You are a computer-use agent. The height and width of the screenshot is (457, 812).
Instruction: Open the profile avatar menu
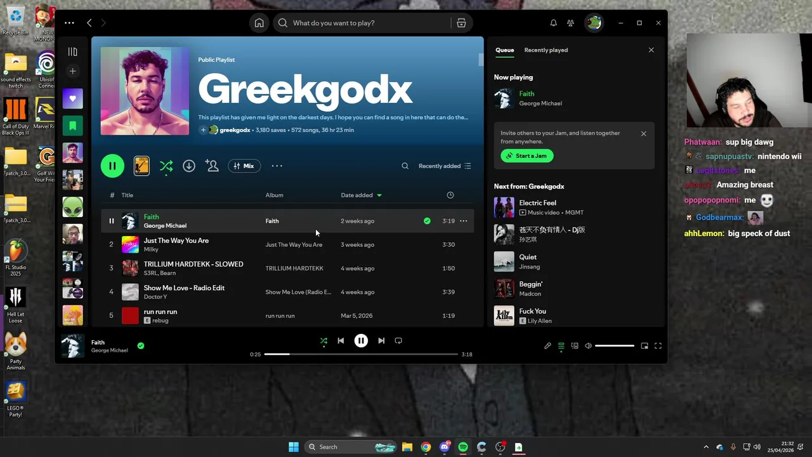tap(594, 23)
